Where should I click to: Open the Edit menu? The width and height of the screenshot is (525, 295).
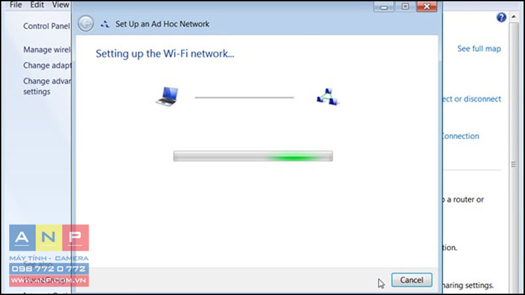(37, 5)
